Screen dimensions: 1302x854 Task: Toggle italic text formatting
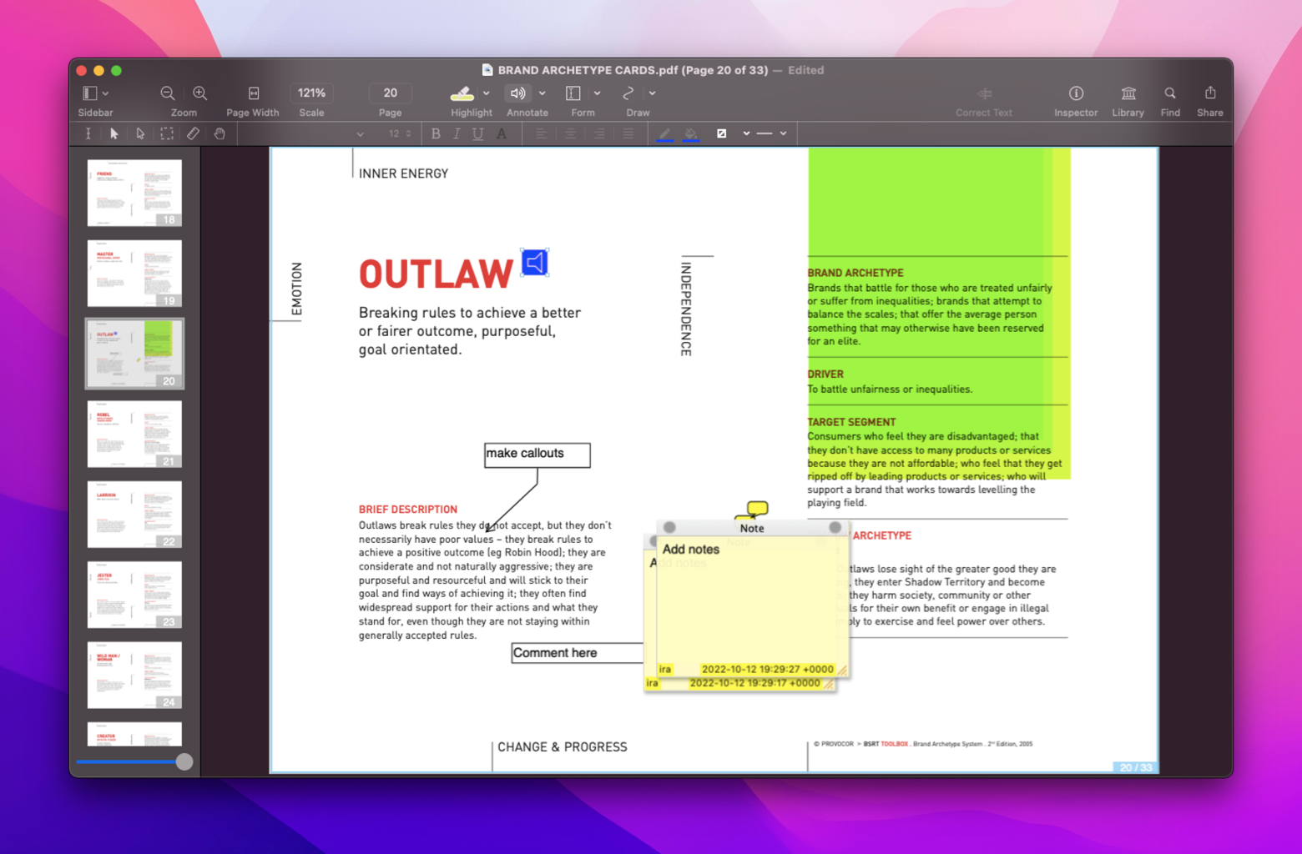point(457,133)
